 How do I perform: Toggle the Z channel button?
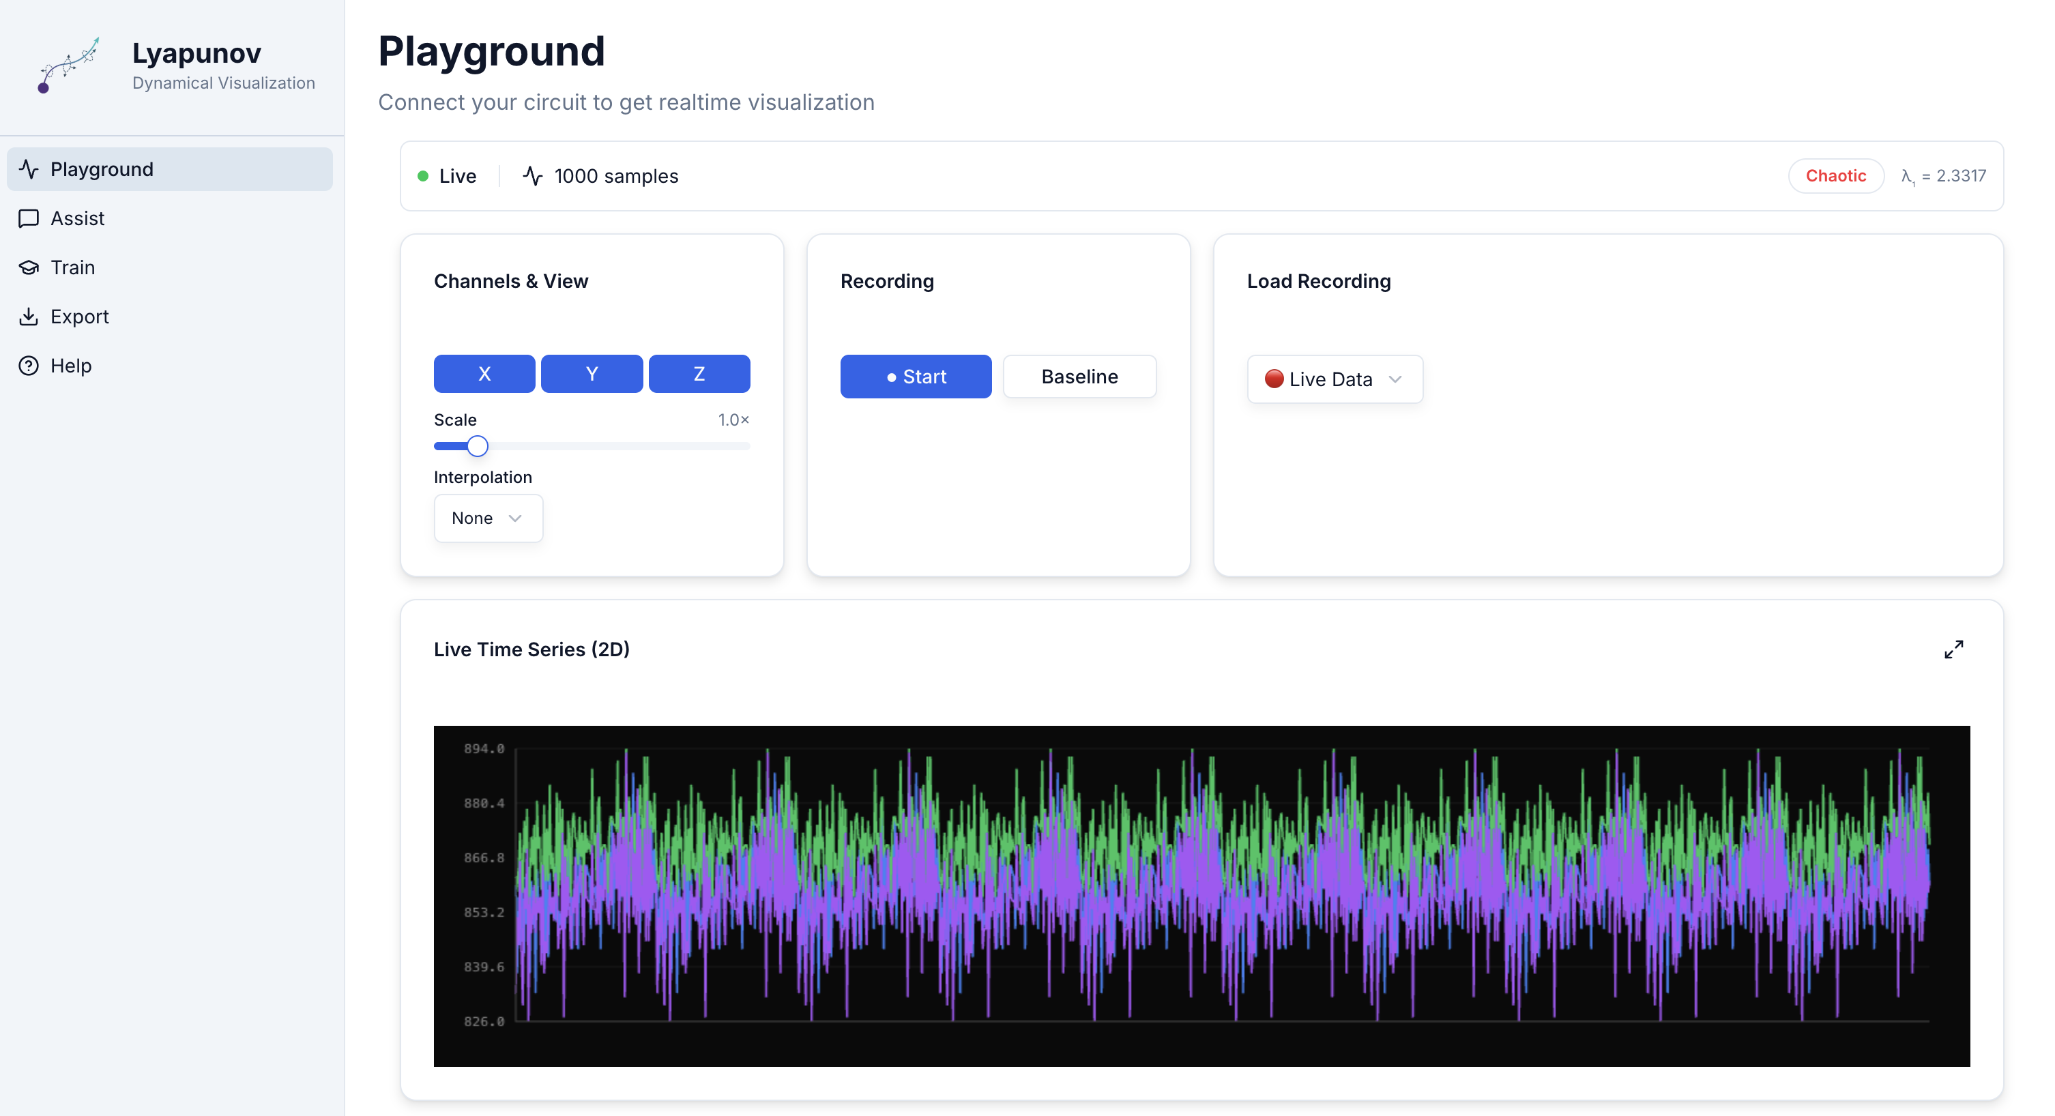point(699,373)
